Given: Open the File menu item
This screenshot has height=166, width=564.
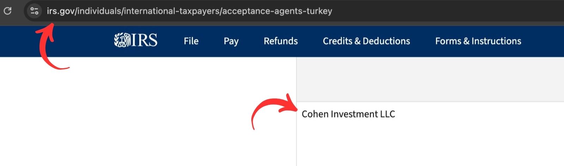Looking at the screenshot, I should [x=191, y=41].
